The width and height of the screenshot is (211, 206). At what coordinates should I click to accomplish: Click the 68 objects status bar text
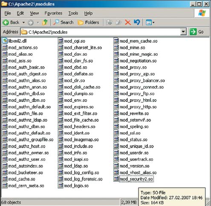(x=11, y=202)
